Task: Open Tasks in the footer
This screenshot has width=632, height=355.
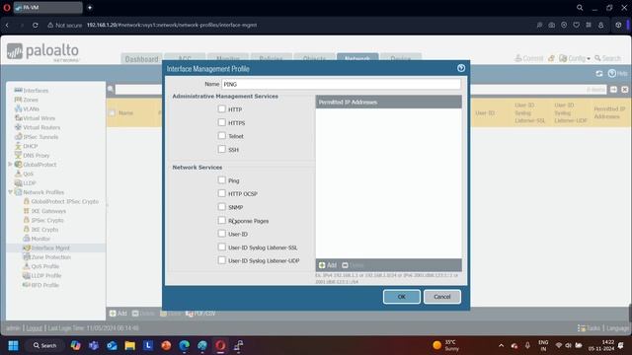Action: click(590, 328)
